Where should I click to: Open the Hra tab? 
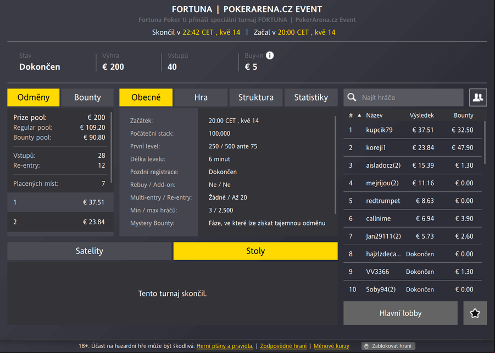[x=201, y=97]
